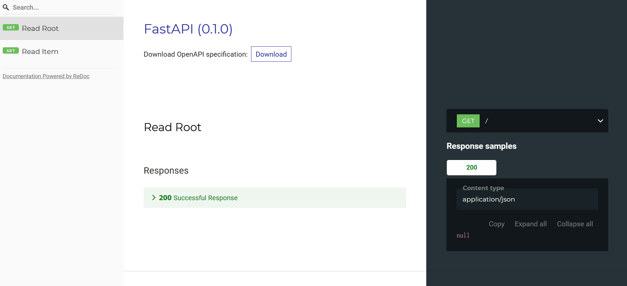Screen dimensions: 627x286
Task: Click the application/json content type field
Action: point(527,199)
